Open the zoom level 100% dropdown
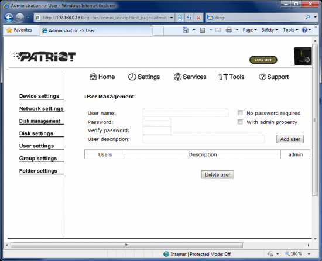 click(x=309, y=254)
